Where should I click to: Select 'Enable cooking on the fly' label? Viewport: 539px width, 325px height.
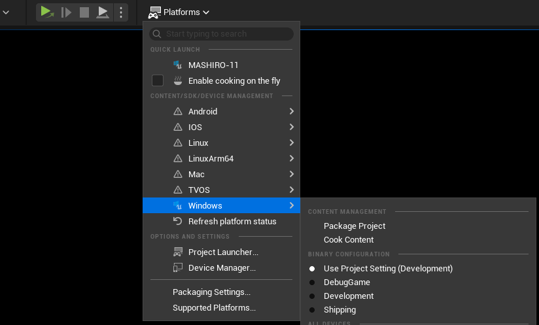click(x=234, y=80)
